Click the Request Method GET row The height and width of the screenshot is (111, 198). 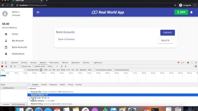point(113,95)
